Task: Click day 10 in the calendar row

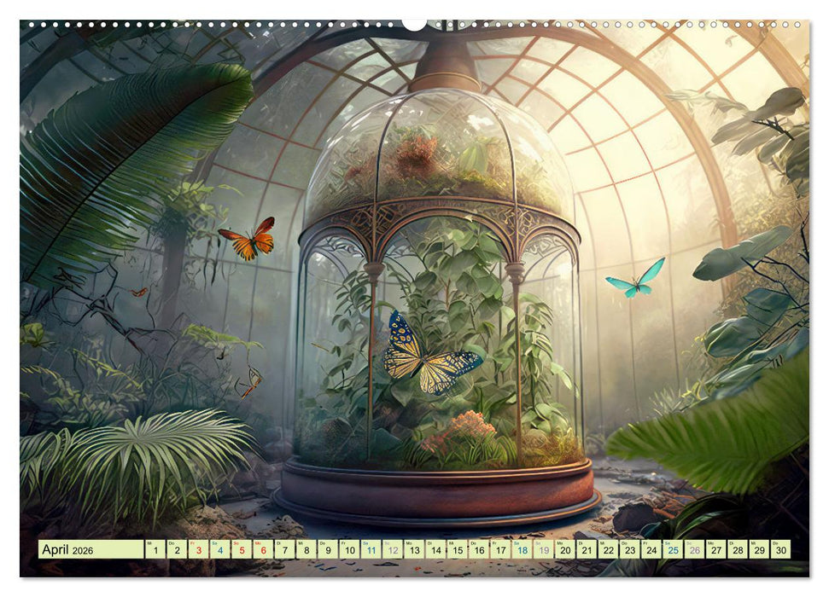Action: coord(349,550)
